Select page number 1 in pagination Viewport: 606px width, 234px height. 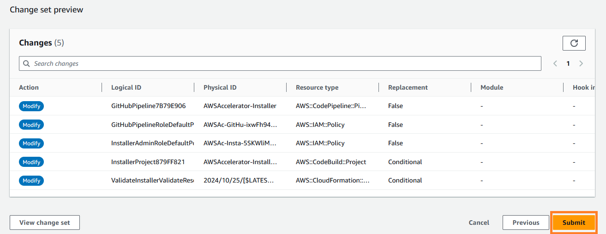568,63
